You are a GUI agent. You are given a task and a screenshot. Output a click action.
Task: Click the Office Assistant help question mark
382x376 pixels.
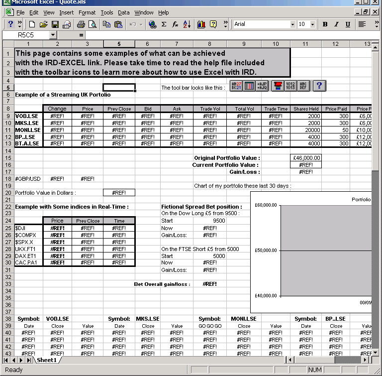[10, 24]
